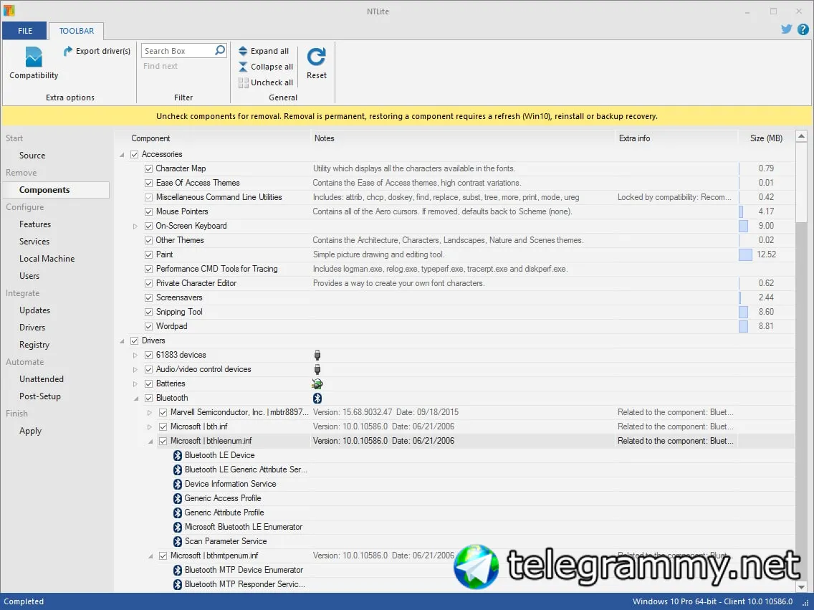Open Updates page in sidebar
Viewport: 814px width, 610px height.
[35, 310]
